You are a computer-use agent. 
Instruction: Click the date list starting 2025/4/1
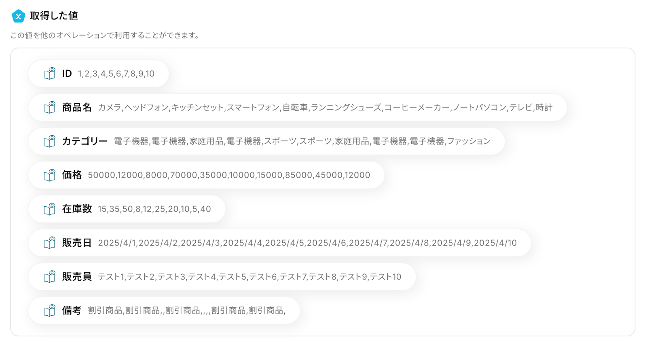tap(307, 243)
